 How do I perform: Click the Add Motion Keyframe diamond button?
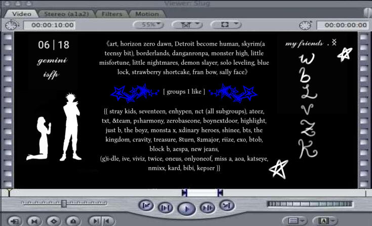click(54, 221)
